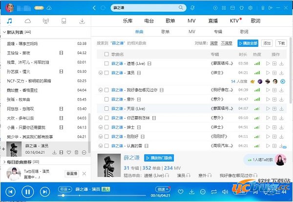This screenshot has width=293, height=202.
Task: Expand versions chevron for 你还要我怎样
Action: (101, 118)
